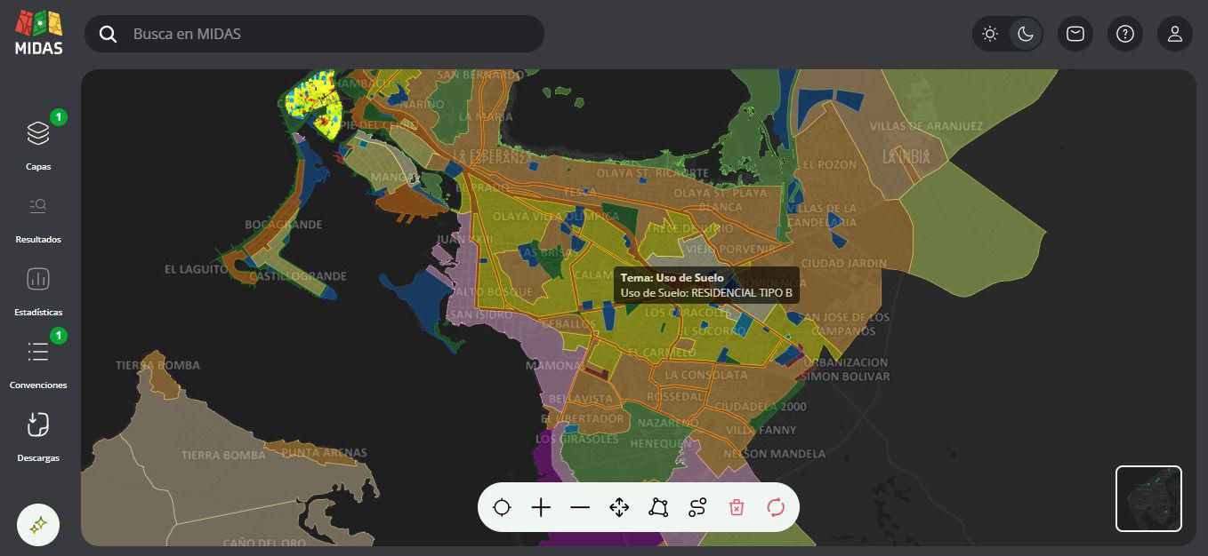Open the Resultados panel
The height and width of the screenshot is (556, 1208).
38,215
